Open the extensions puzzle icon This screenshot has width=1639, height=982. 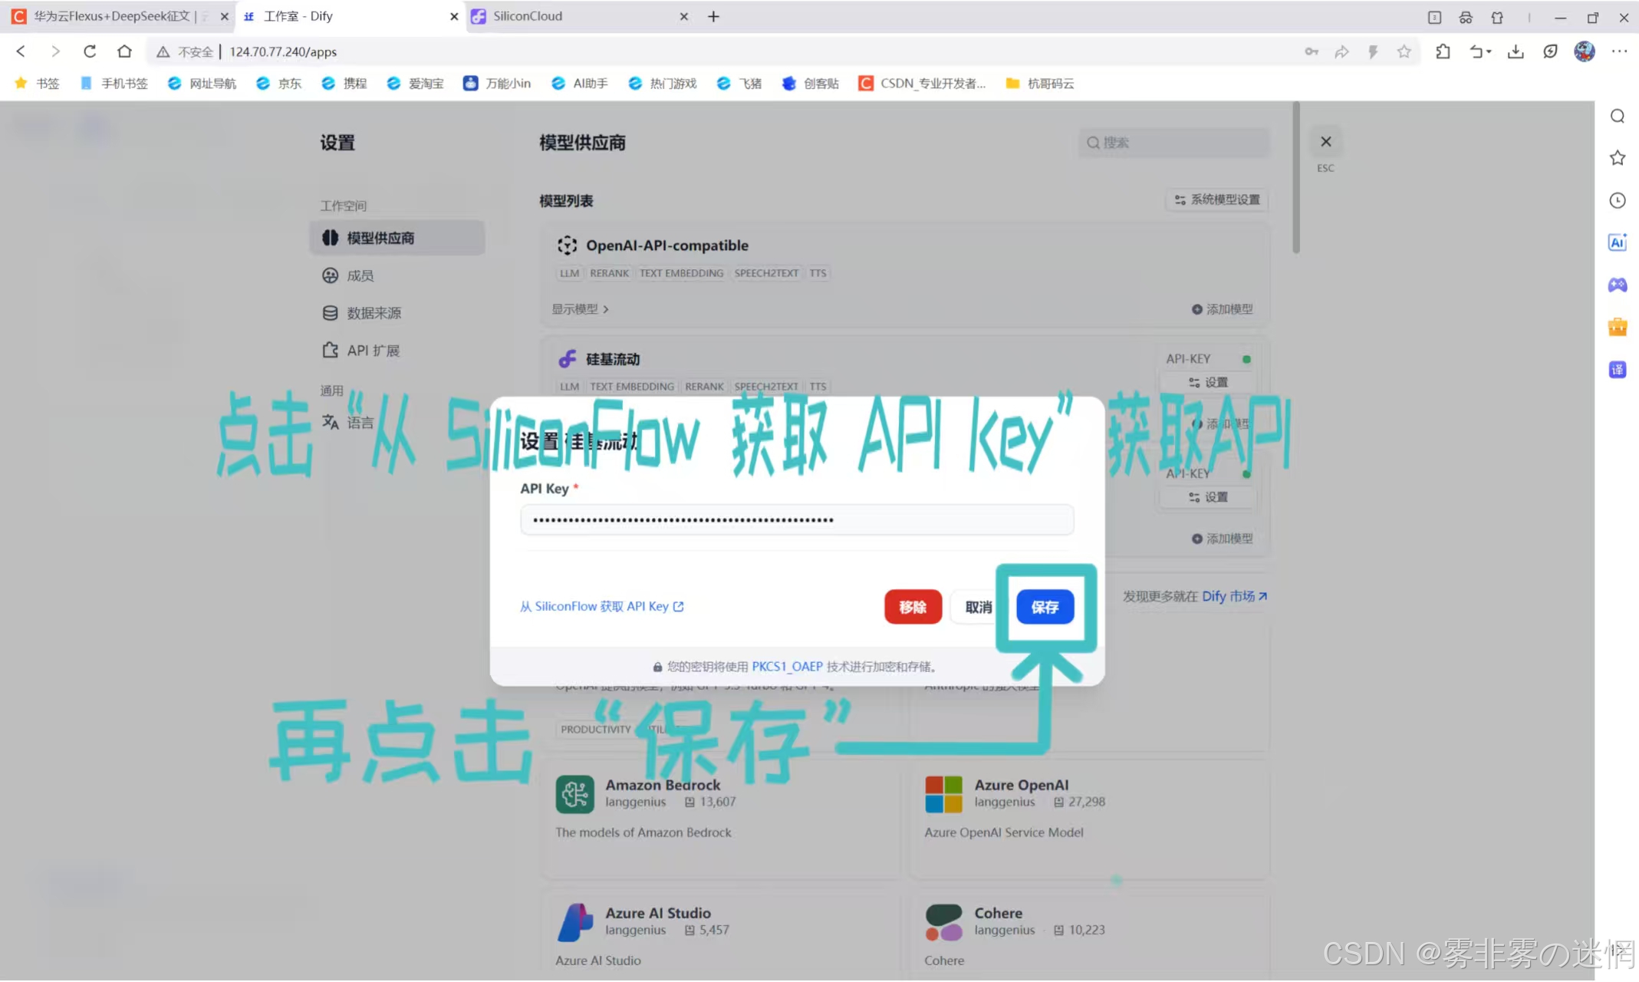(1443, 51)
